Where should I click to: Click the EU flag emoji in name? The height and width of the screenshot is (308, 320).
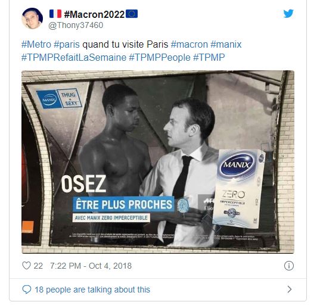(x=132, y=14)
